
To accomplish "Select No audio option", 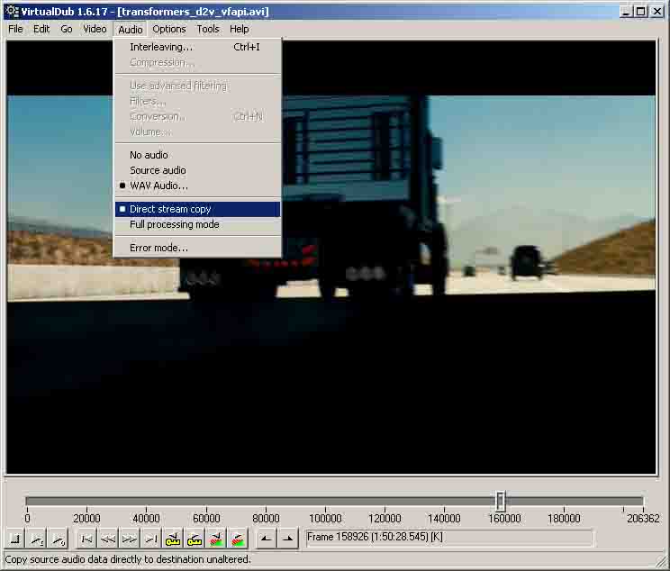I will click(197, 155).
